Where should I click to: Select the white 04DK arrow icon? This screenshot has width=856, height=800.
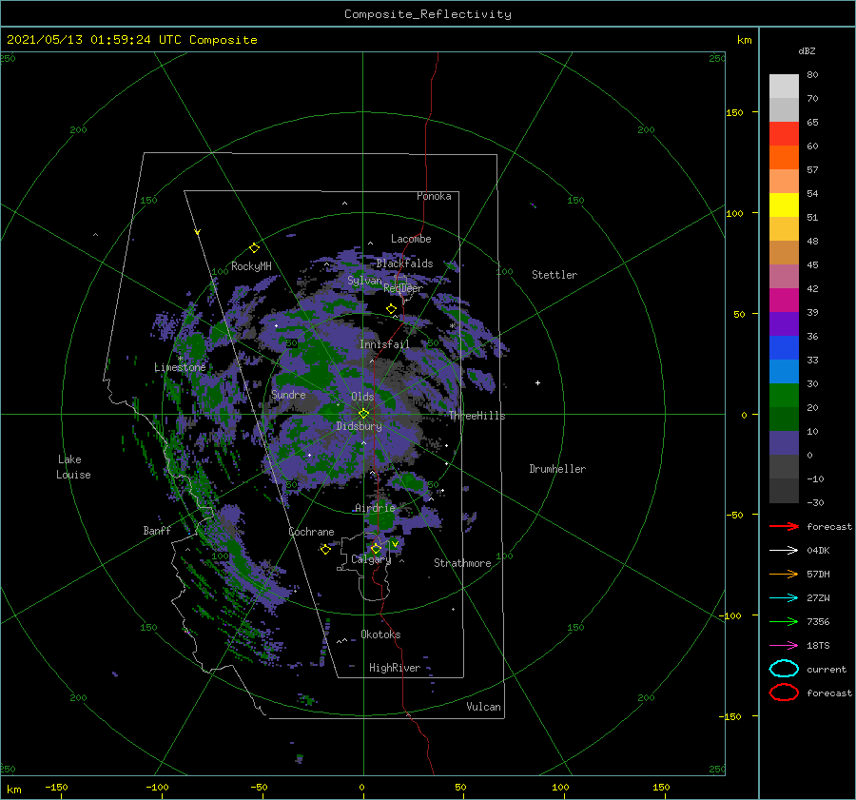(784, 550)
